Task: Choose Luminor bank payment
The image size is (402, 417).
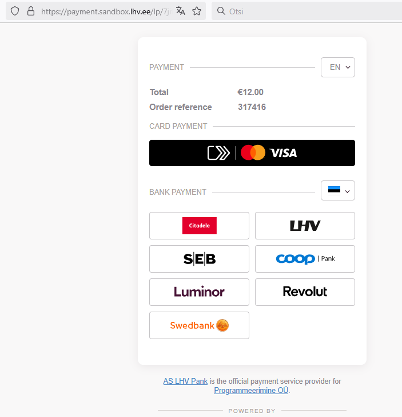Action: (x=199, y=292)
